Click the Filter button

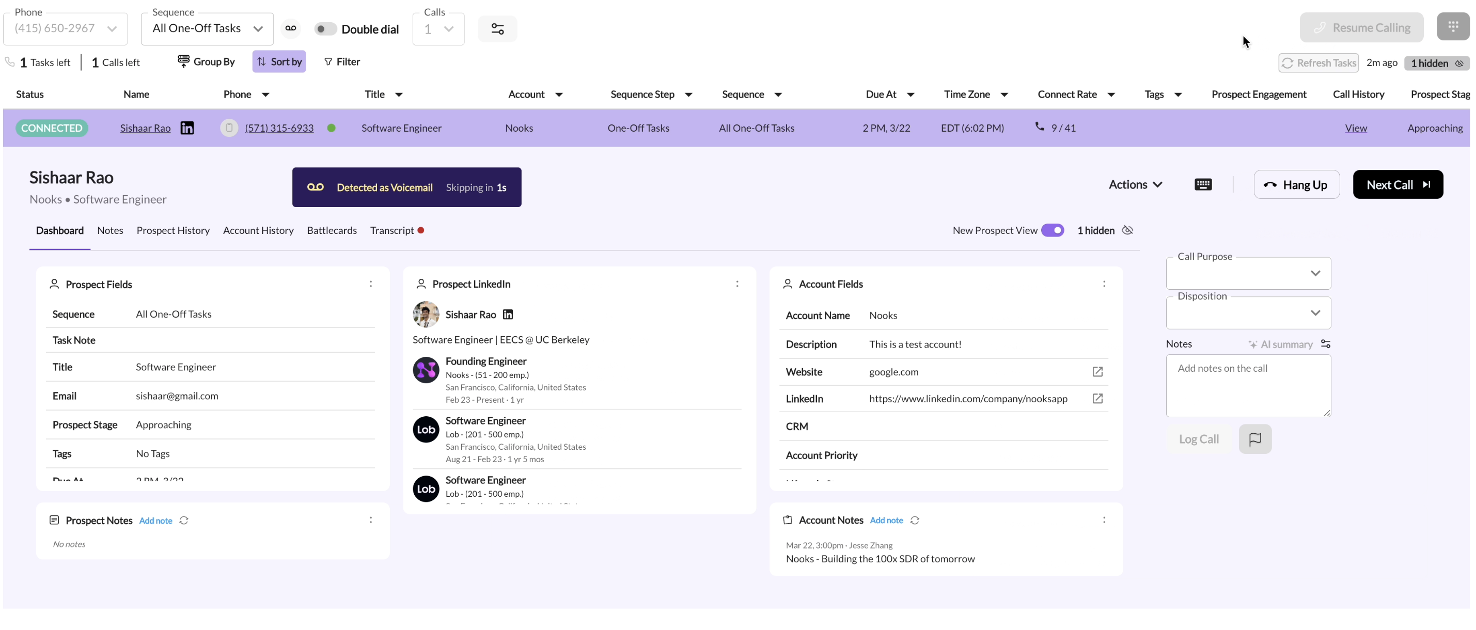342,61
